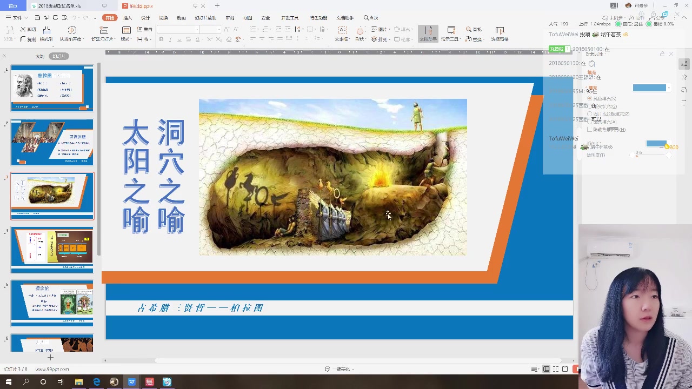Open a new document tab plus
This screenshot has width=692, height=389.
coord(217,6)
